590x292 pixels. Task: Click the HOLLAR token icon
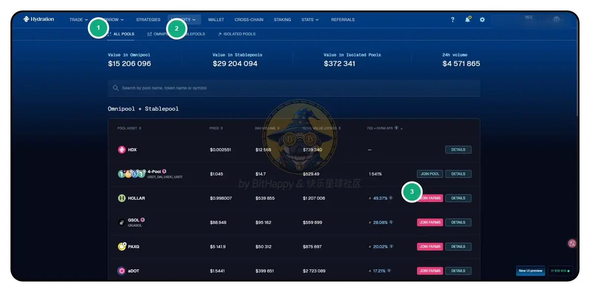122,198
